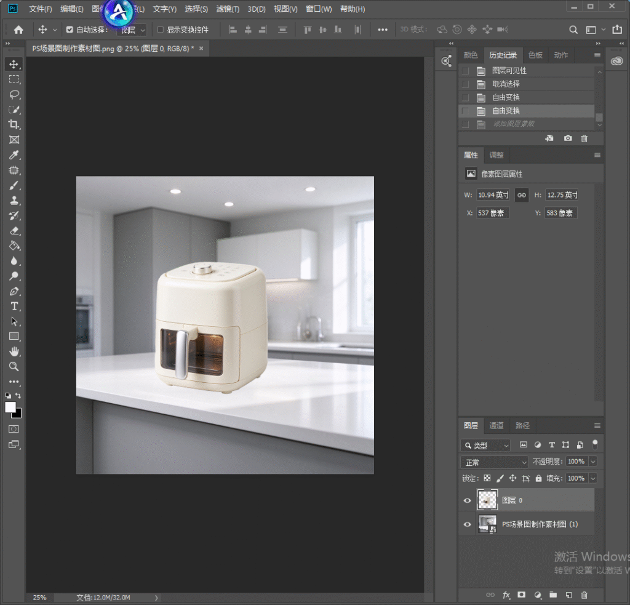
Task: Add layer mask icon in Layers panel
Action: pos(522,595)
